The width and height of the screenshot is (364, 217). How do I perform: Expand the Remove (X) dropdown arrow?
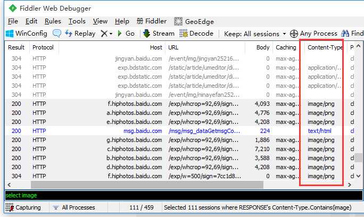[111, 34]
